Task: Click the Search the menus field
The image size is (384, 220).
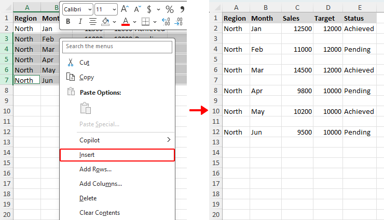Action: tap(117, 47)
